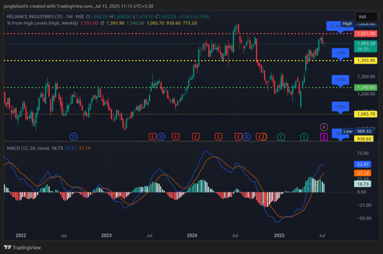
Task: Click the red earnings marker at start of 2024
Action: 195,137
